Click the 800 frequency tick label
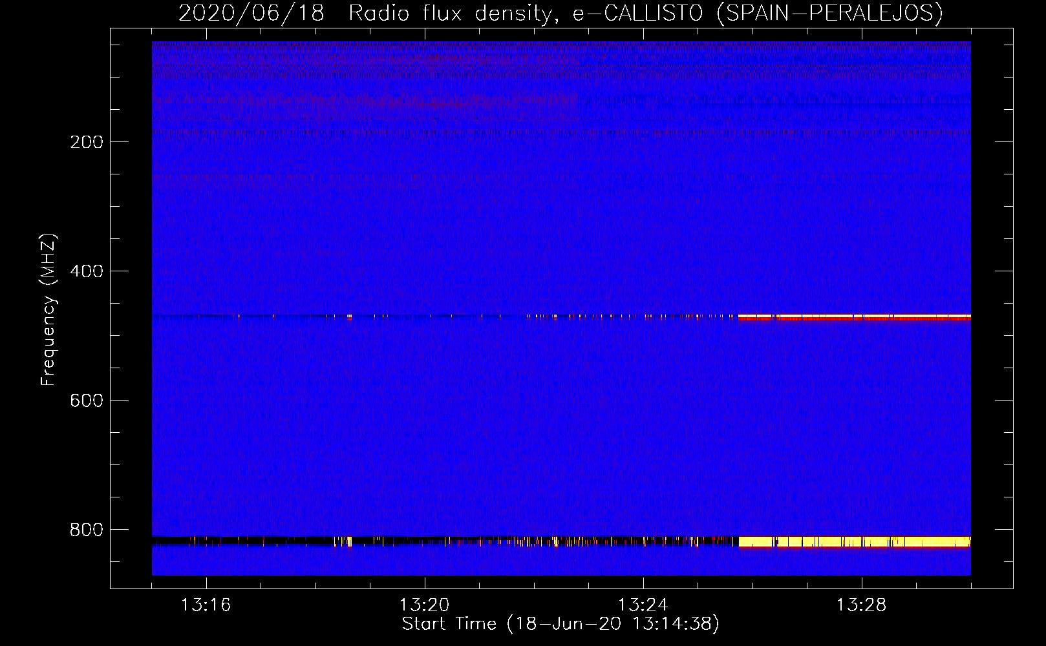 coord(86,530)
